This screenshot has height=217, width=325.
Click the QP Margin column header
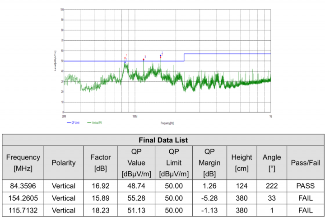point(209,162)
